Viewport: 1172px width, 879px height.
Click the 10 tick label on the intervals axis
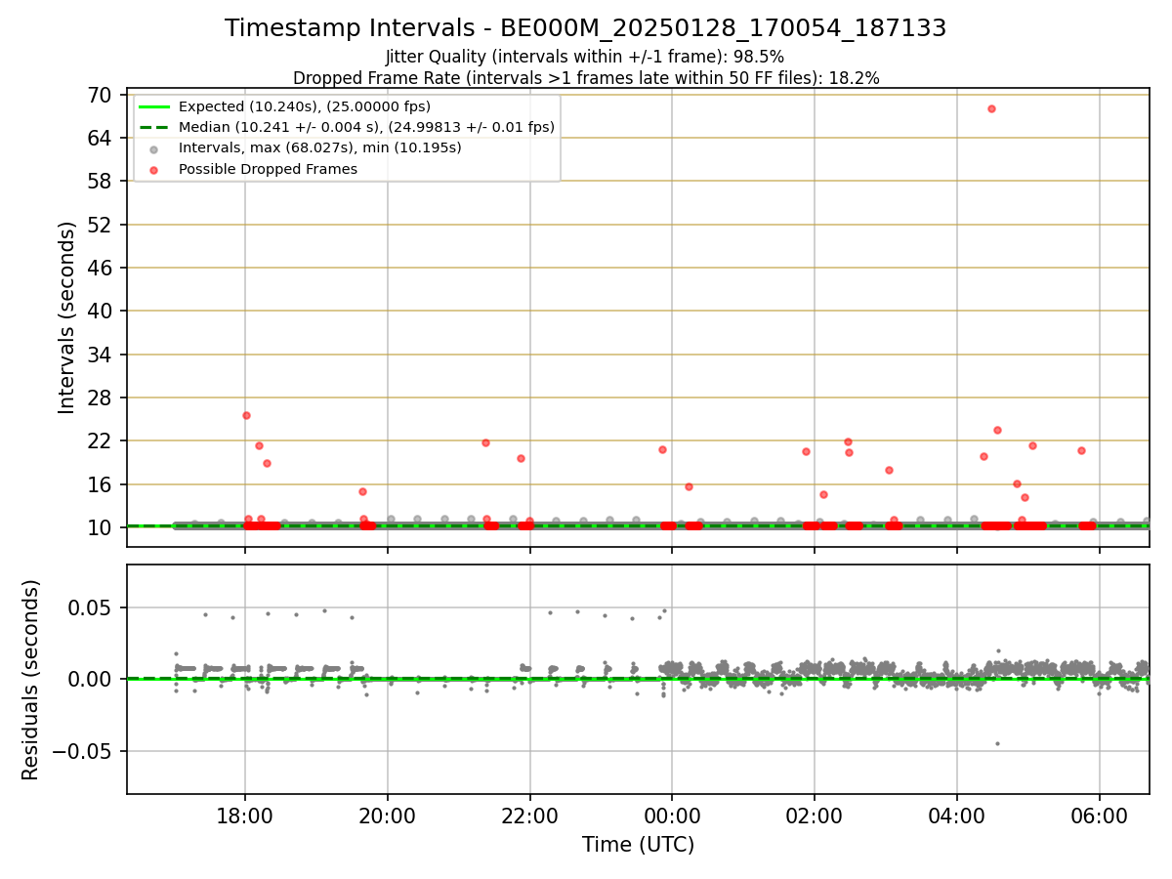100,527
